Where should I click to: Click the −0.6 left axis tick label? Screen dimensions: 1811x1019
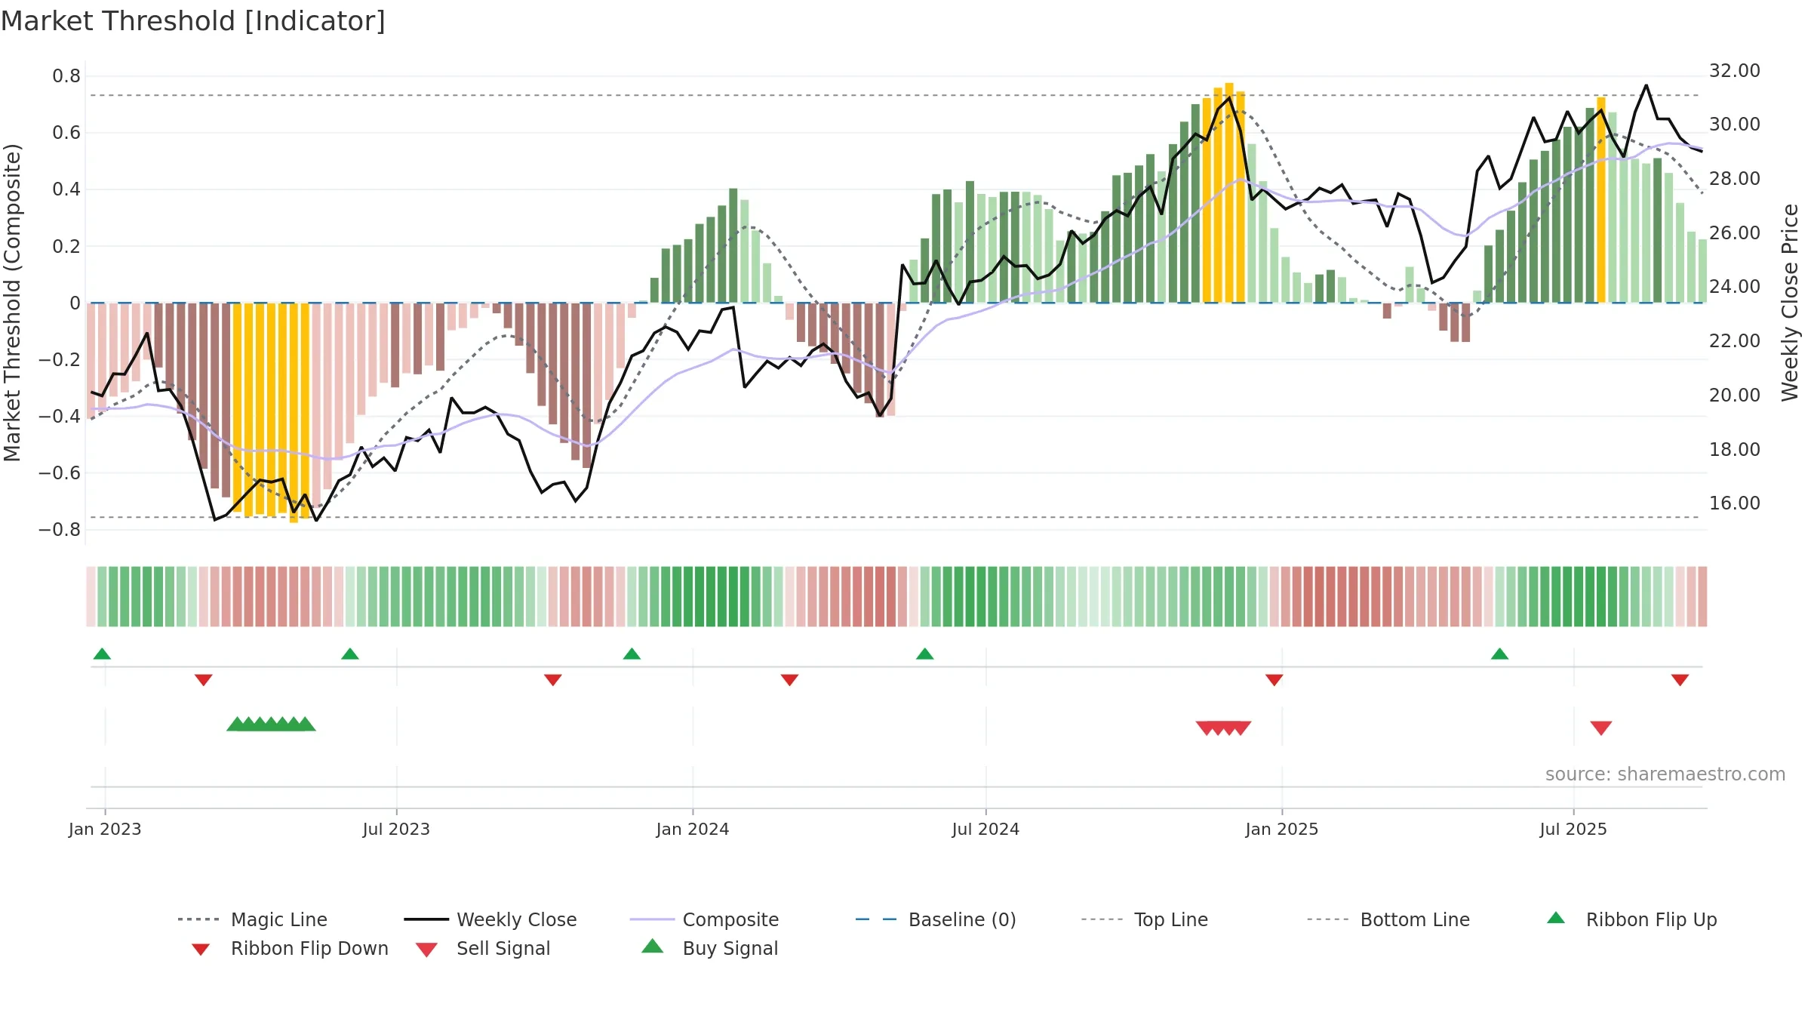[60, 473]
